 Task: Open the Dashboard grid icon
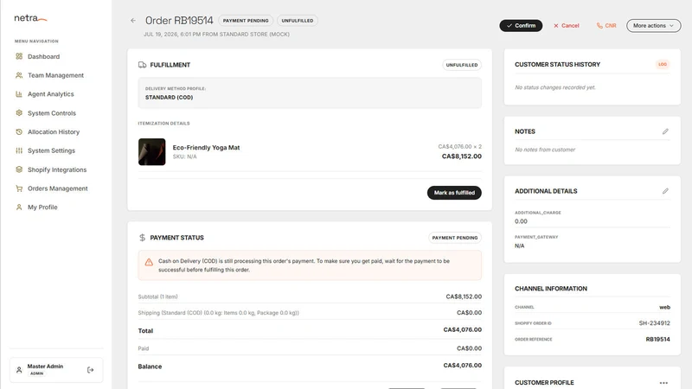tap(19, 56)
